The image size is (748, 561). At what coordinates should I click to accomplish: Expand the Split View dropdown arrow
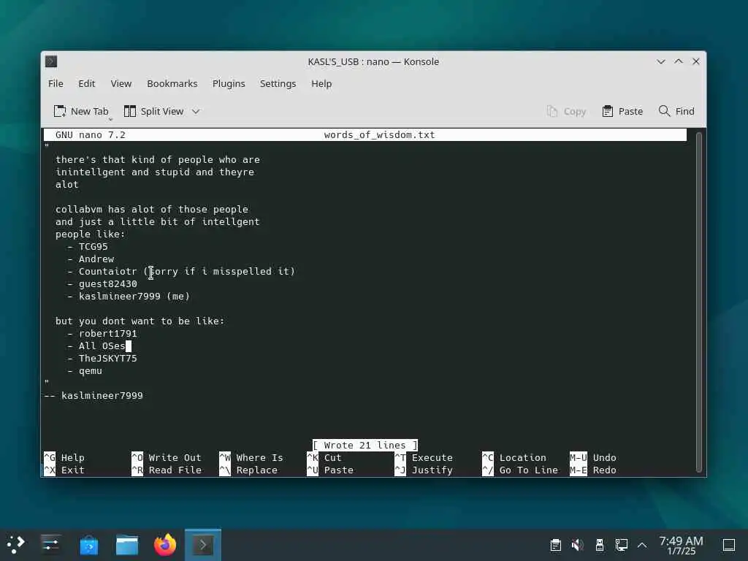(196, 111)
